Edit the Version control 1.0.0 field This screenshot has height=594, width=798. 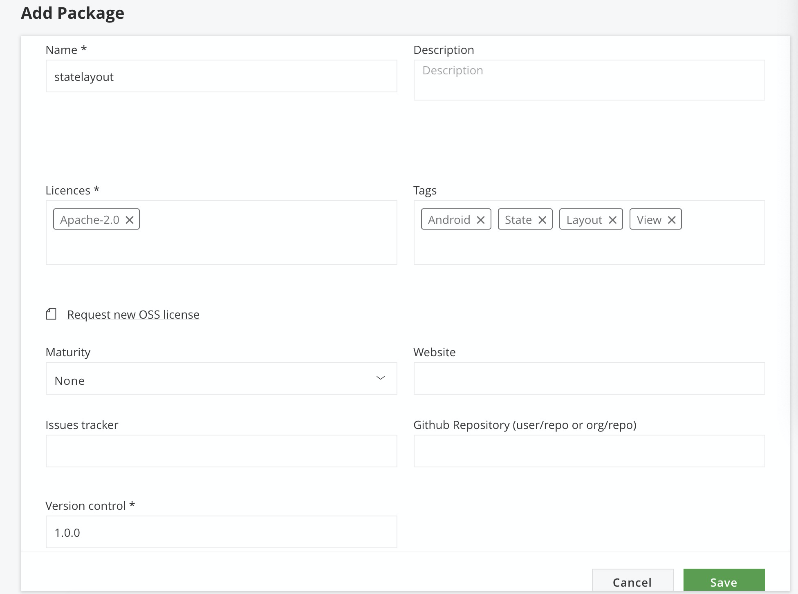[x=221, y=532]
